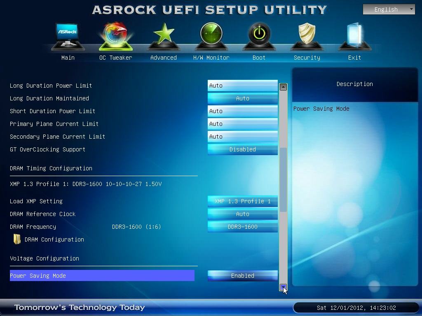The width and height of the screenshot is (422, 316).
Task: Click the Advanced green star icon
Action: coord(164,37)
